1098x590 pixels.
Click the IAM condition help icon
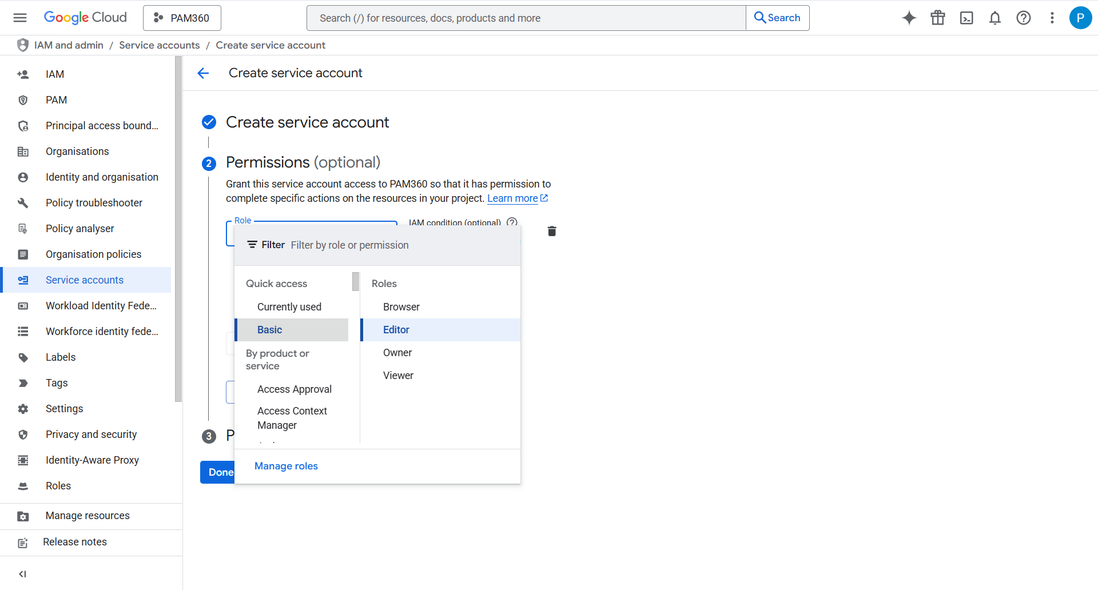512,222
